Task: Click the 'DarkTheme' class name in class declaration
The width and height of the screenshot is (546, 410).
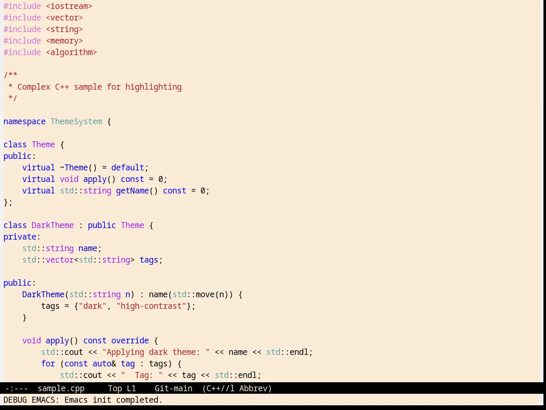Action: pyautogui.click(x=52, y=225)
